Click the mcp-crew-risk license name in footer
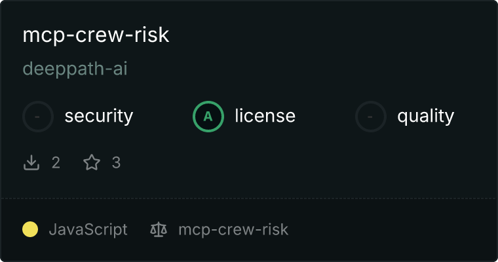The width and height of the screenshot is (498, 262). tap(233, 230)
